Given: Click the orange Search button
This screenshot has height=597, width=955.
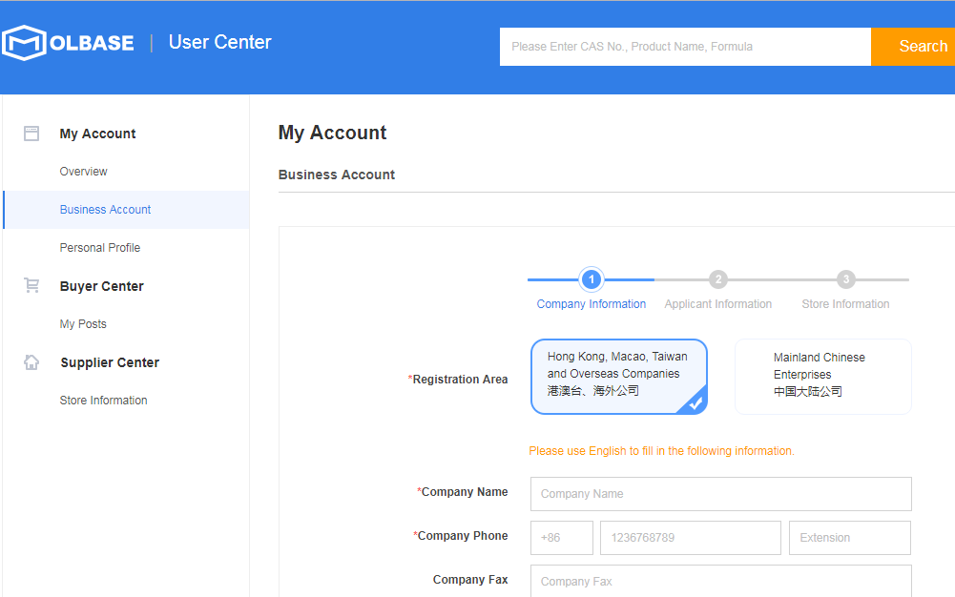Looking at the screenshot, I should (x=913, y=46).
